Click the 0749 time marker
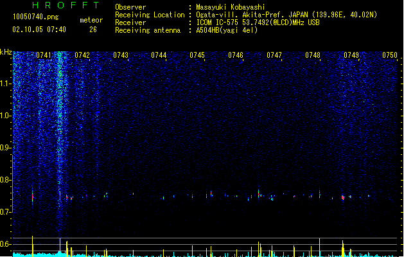 [x=351, y=55]
